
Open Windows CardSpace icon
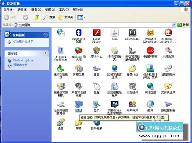point(61,51)
